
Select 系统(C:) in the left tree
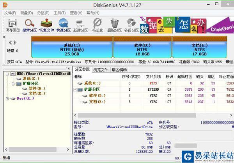[x=31, y=79]
